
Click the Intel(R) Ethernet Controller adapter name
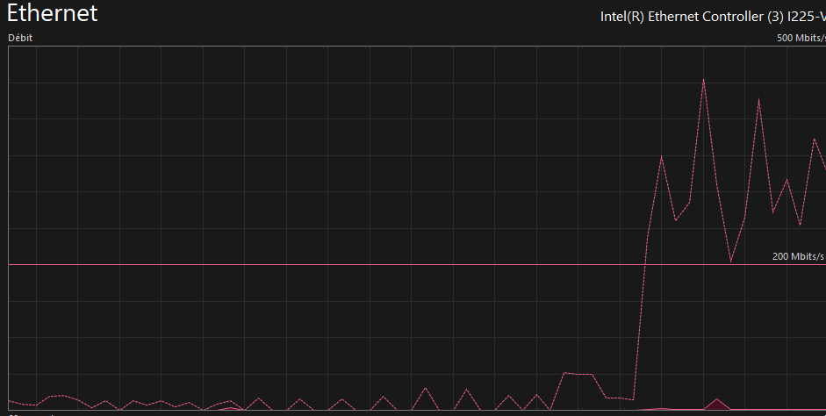712,16
